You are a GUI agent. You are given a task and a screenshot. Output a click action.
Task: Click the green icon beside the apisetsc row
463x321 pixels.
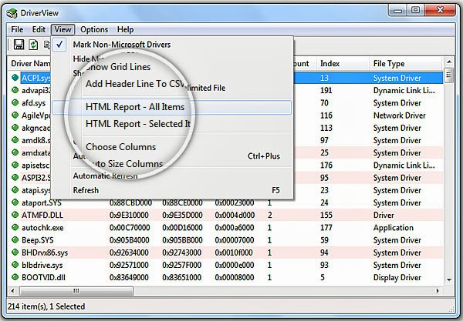point(15,165)
